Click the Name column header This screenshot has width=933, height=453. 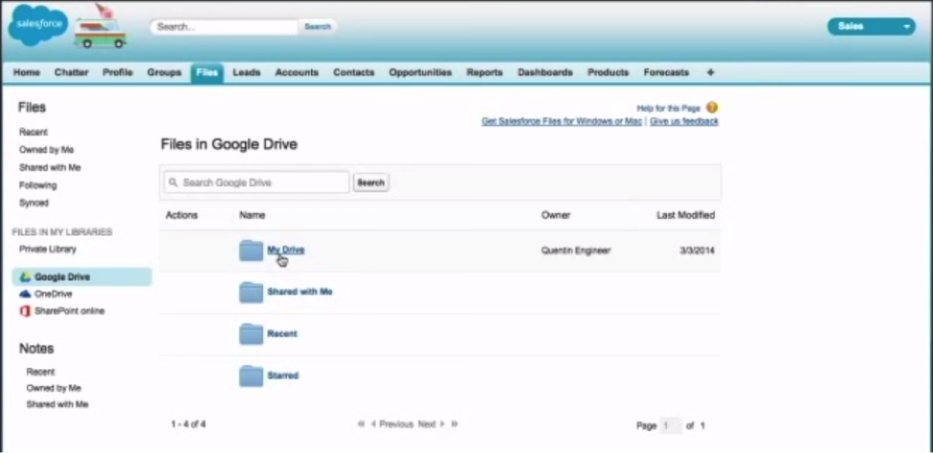[x=253, y=215]
